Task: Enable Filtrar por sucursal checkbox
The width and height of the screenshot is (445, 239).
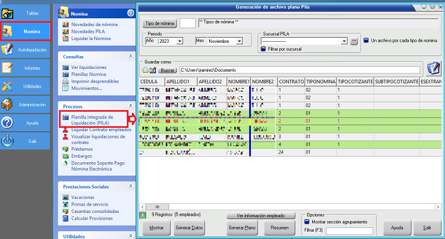Action: pyautogui.click(x=263, y=49)
